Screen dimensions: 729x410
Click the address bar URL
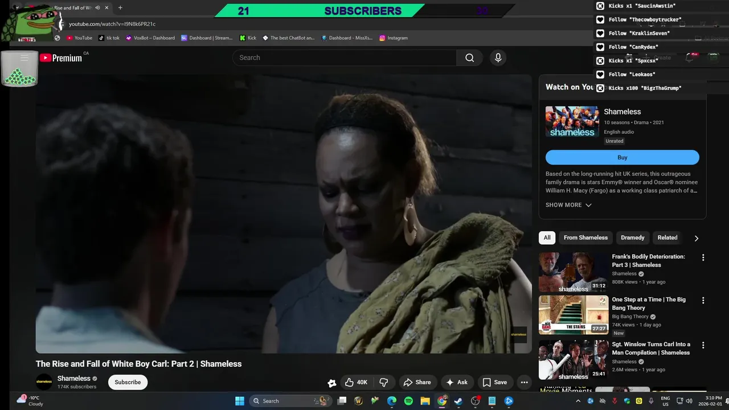coord(112,24)
